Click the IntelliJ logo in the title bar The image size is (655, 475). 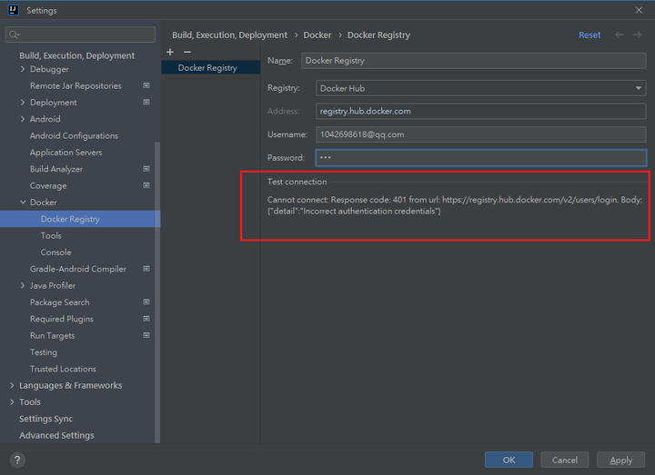(x=14, y=10)
